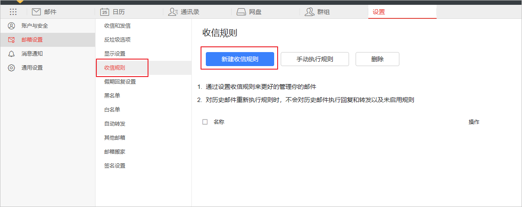Click the 手动执行规则 button

tap(314, 59)
